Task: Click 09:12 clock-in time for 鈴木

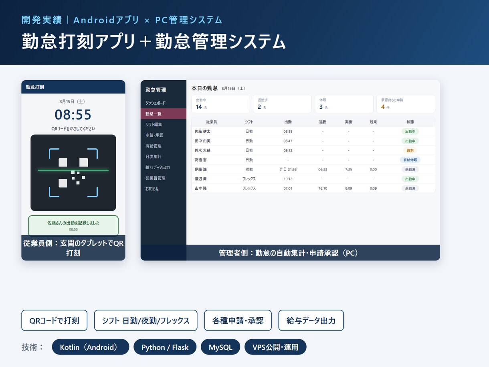Action: tap(288, 150)
